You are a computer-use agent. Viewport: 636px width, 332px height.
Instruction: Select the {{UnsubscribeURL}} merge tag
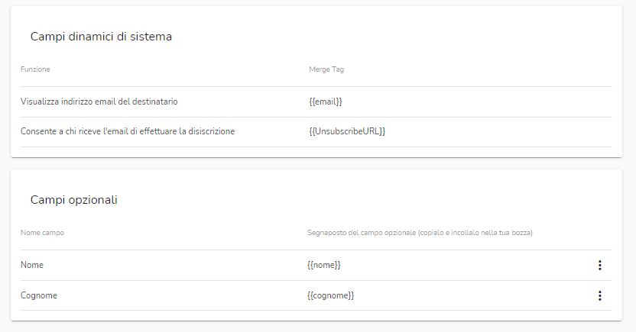point(347,131)
